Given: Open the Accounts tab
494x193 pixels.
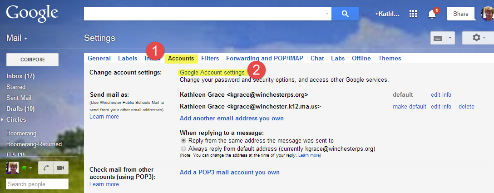Looking at the screenshot, I should pyautogui.click(x=181, y=58).
